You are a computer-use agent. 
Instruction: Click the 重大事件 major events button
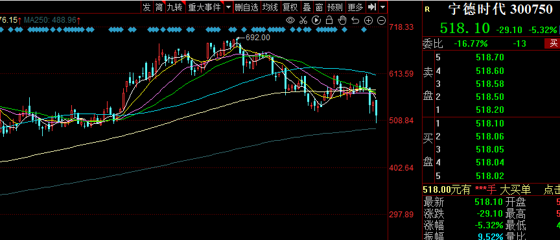pyautogui.click(x=205, y=6)
